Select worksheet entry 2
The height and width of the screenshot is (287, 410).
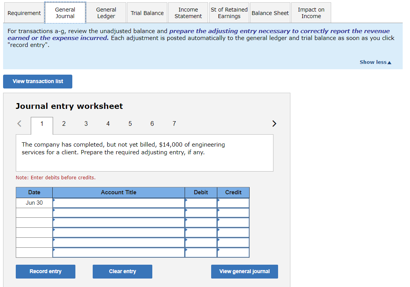click(x=64, y=124)
